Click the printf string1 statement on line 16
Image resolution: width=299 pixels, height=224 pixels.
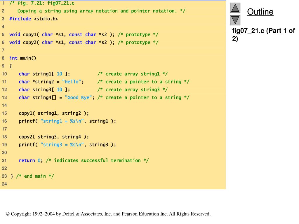[x=67, y=121]
